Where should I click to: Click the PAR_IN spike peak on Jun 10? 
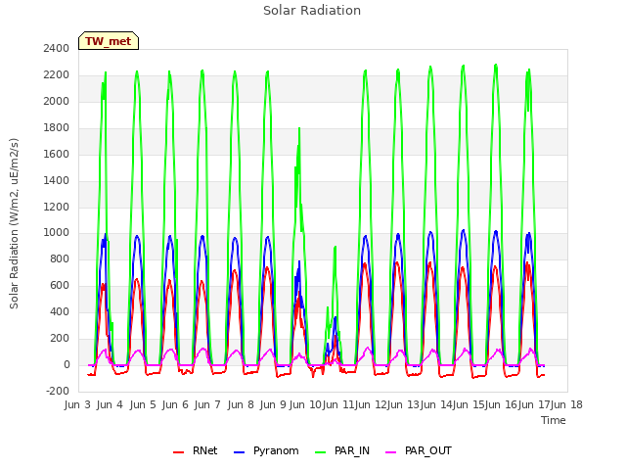coord(299,128)
